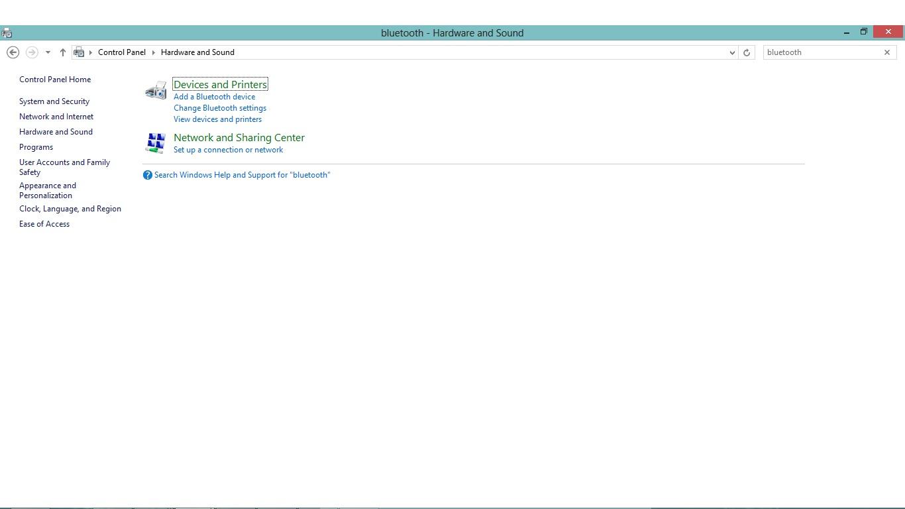Open the Network and Sharing Center heading
Image resolution: width=905 pixels, height=509 pixels.
(x=239, y=138)
